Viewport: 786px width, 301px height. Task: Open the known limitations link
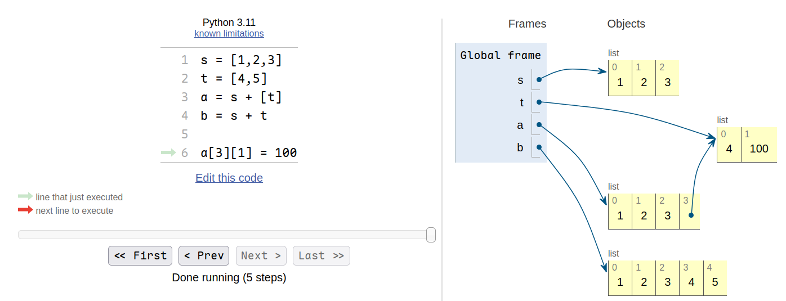pos(229,33)
